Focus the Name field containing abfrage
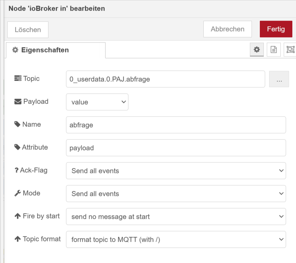Image resolution: width=296 pixels, height=263 pixels. coord(176,125)
